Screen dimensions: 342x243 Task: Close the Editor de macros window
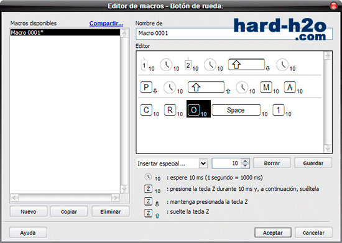[x=334, y=6]
